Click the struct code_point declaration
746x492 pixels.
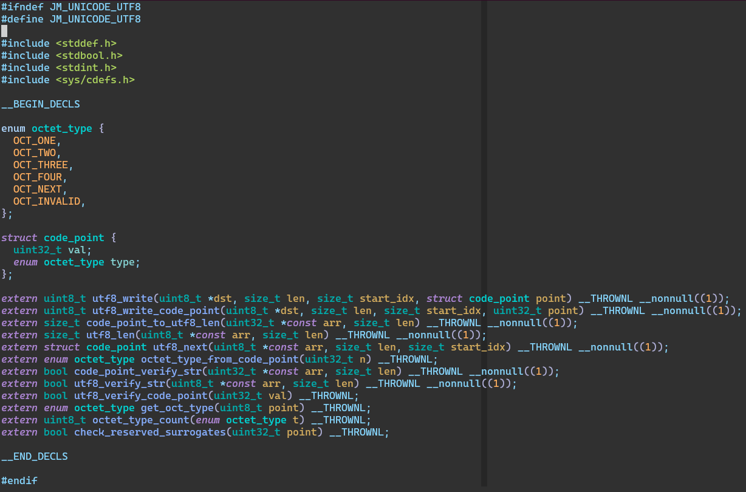tap(59, 237)
